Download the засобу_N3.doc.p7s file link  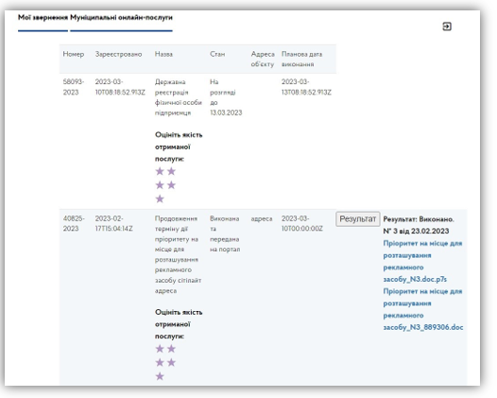[422, 261]
